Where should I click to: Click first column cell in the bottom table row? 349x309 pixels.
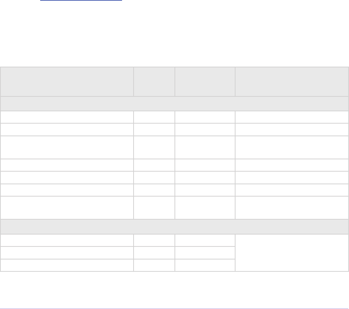pos(67,265)
